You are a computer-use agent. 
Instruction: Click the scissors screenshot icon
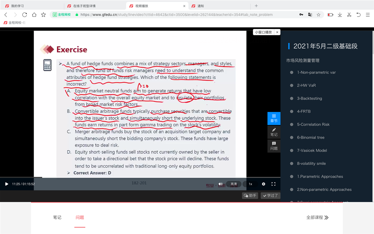point(349,15)
